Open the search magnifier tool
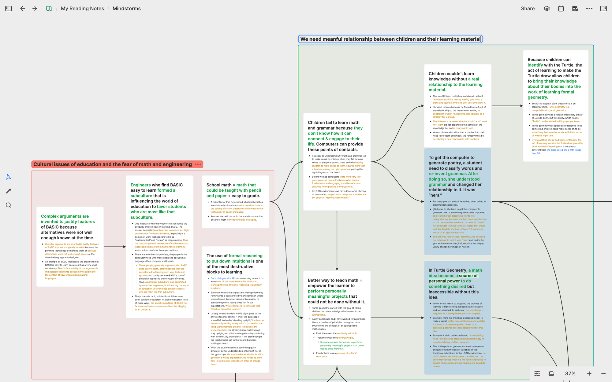The image size is (612, 382). pos(9,205)
